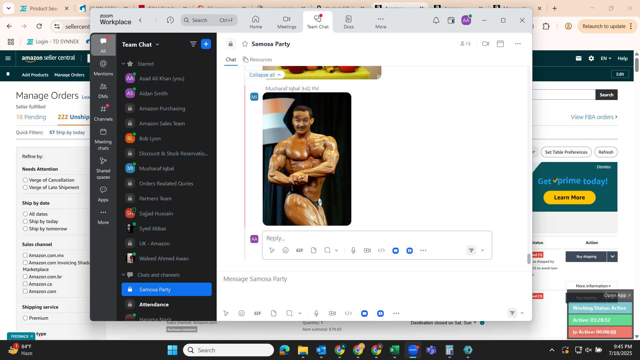Open screenshot dropdown arrow in reply toolbar
The width and height of the screenshot is (640, 360).
[337, 250]
